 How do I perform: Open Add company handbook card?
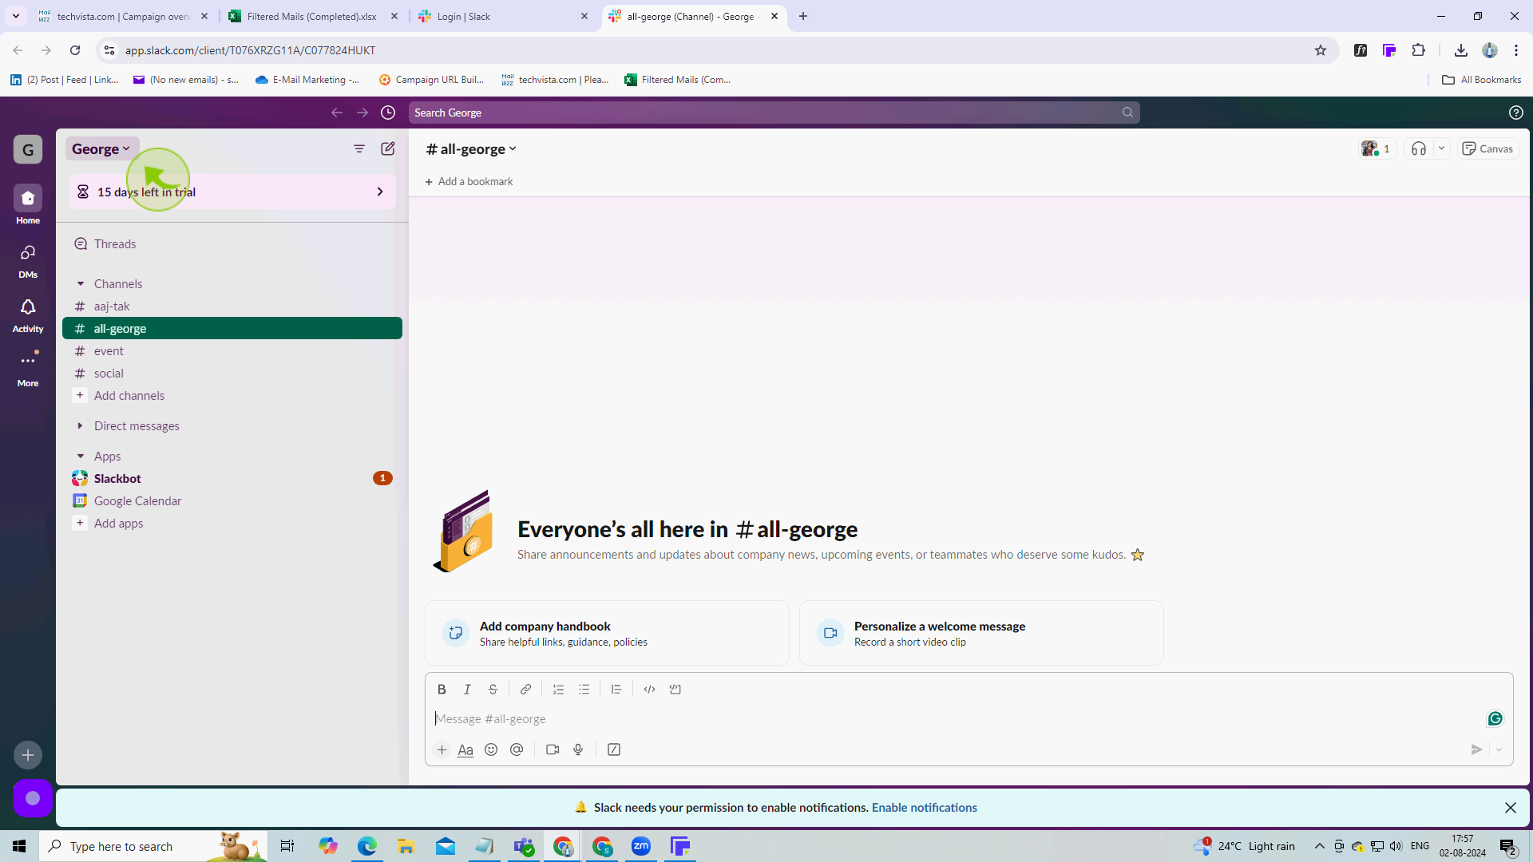[607, 633]
